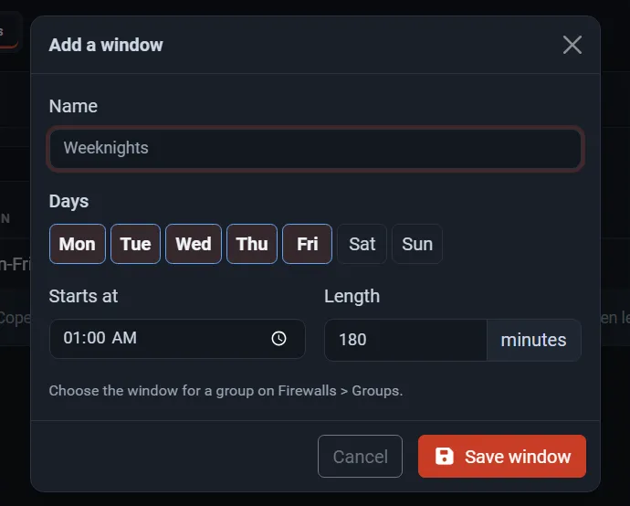630x506 pixels.
Task: Click the Starts at time field
Action: pos(177,339)
